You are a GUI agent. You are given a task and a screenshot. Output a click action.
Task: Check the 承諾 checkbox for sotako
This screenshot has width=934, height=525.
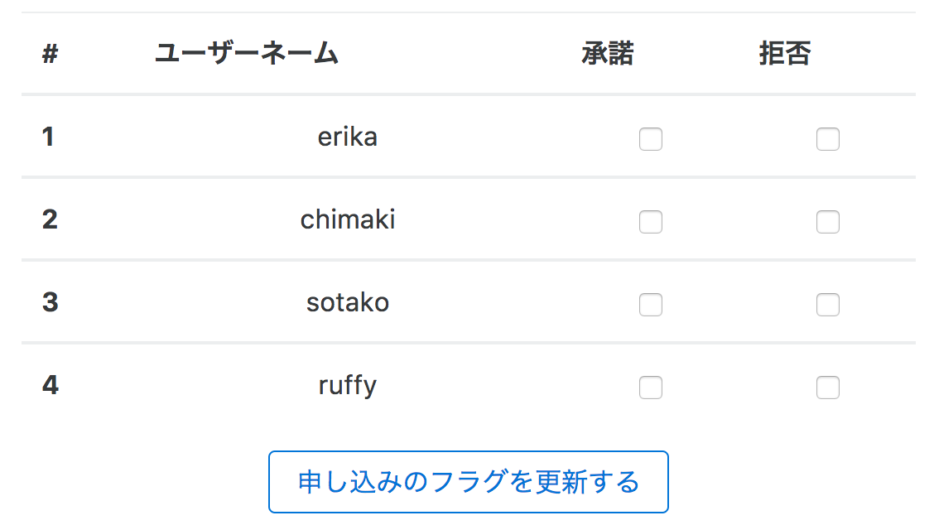(651, 305)
